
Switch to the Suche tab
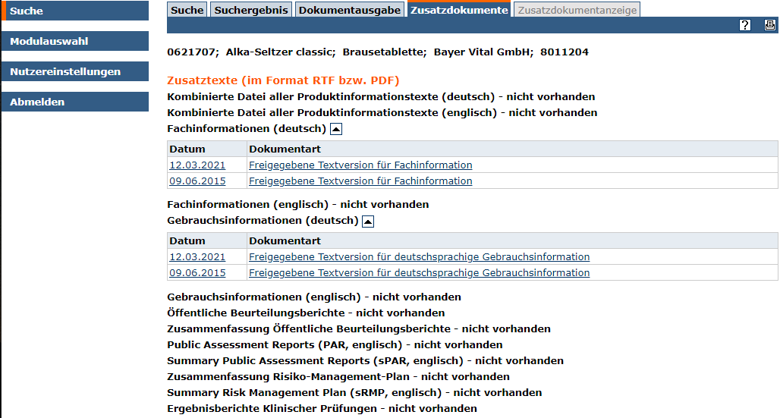point(187,10)
